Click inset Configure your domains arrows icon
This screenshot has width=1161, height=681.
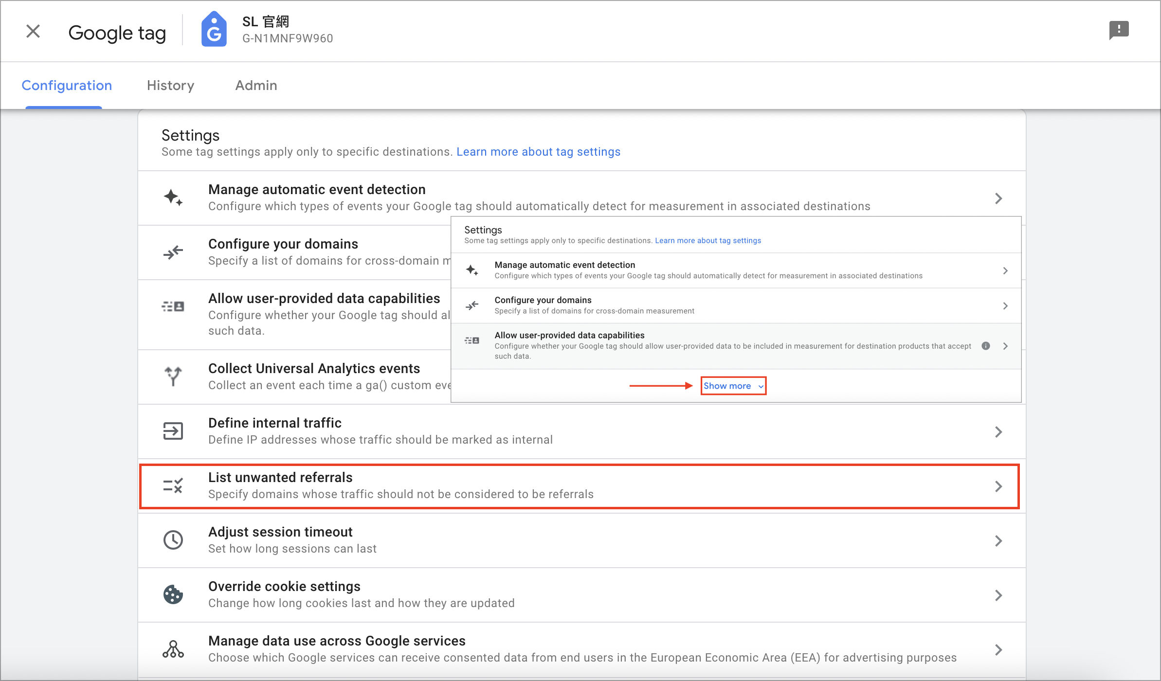[x=472, y=305]
